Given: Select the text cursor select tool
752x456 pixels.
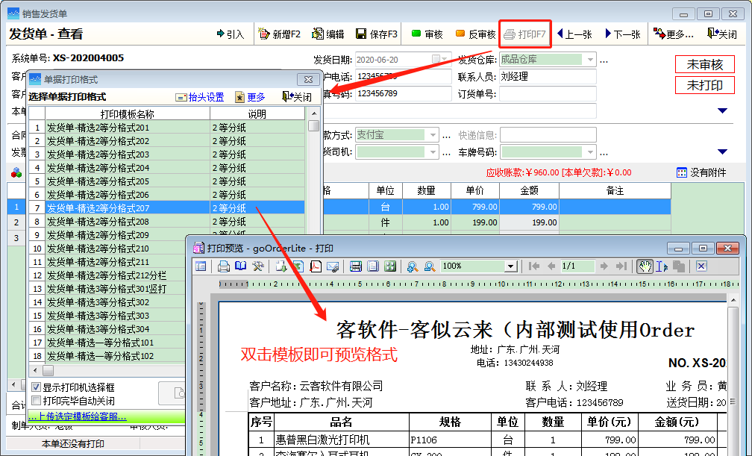Looking at the screenshot, I should point(662,266).
